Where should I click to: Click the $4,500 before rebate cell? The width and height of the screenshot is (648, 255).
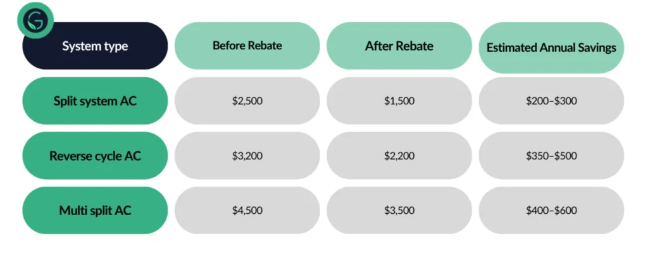pyautogui.click(x=247, y=210)
